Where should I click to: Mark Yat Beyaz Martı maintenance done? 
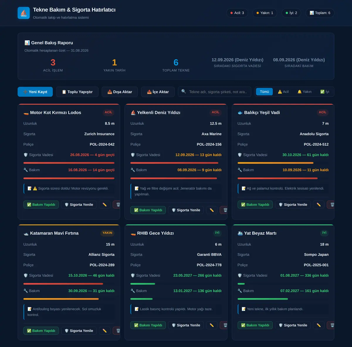(x=255, y=325)
